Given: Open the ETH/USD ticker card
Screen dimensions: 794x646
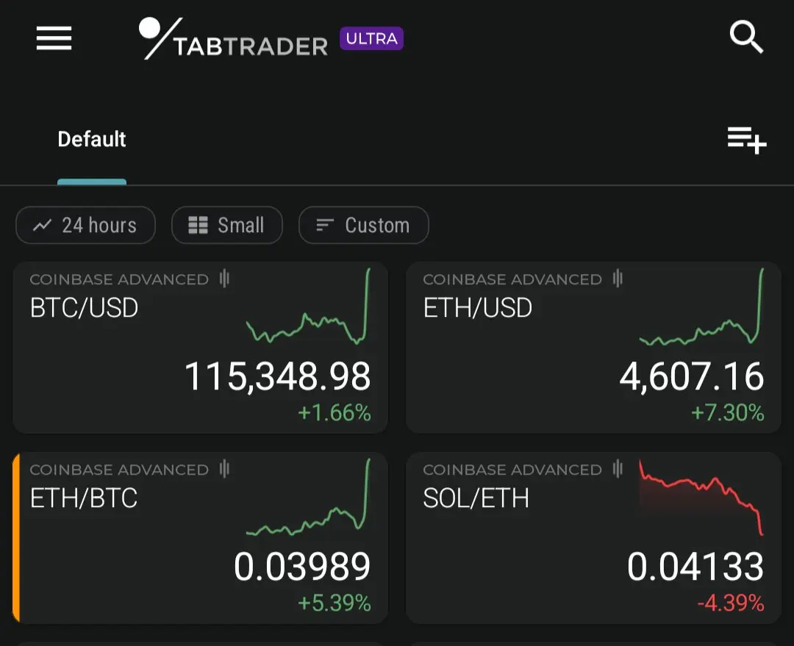Looking at the screenshot, I should pos(593,348).
